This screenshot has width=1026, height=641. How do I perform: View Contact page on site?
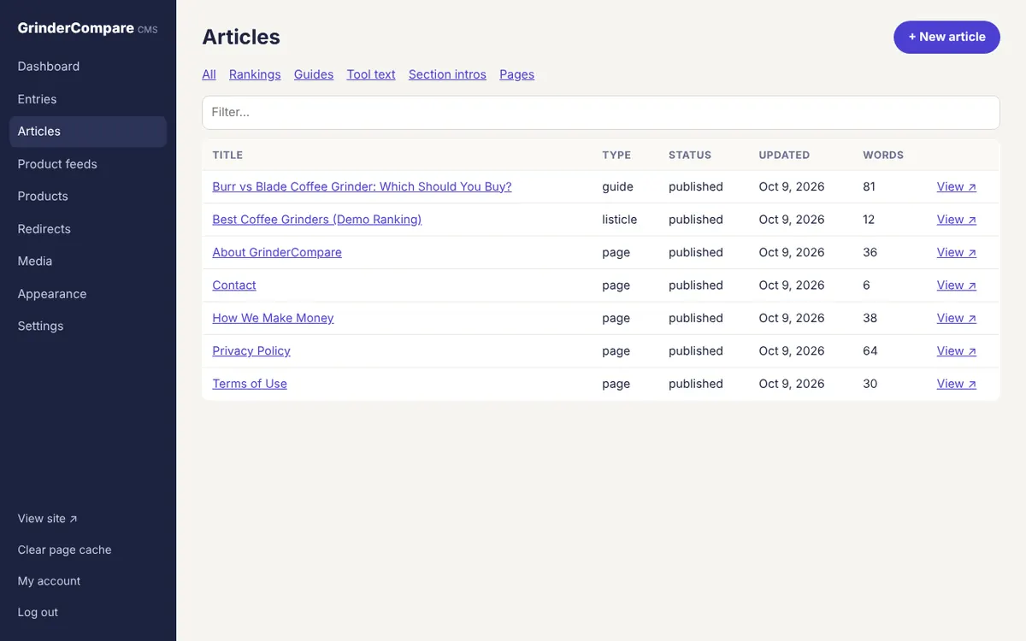point(957,285)
